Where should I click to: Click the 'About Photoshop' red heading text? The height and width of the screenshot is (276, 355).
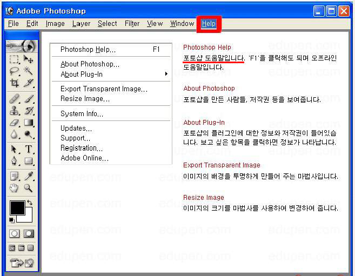pos(209,88)
